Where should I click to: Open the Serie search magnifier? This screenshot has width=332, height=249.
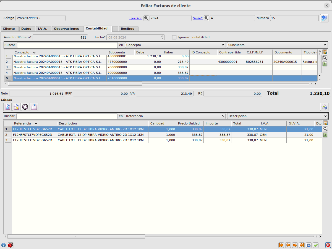coord(206,18)
